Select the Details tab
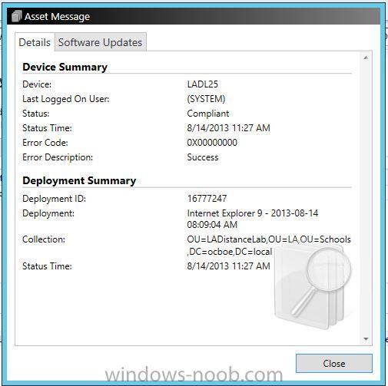The width and height of the screenshot is (388, 386). pos(35,42)
